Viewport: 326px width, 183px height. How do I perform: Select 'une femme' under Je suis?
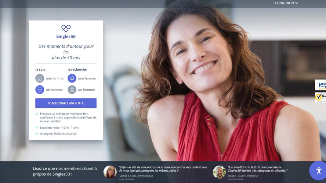click(x=49, y=78)
